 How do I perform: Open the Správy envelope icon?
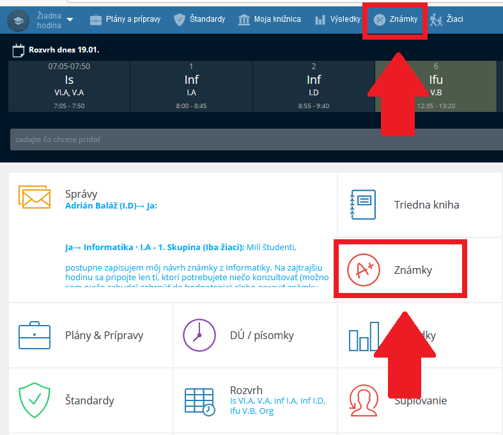click(x=35, y=196)
